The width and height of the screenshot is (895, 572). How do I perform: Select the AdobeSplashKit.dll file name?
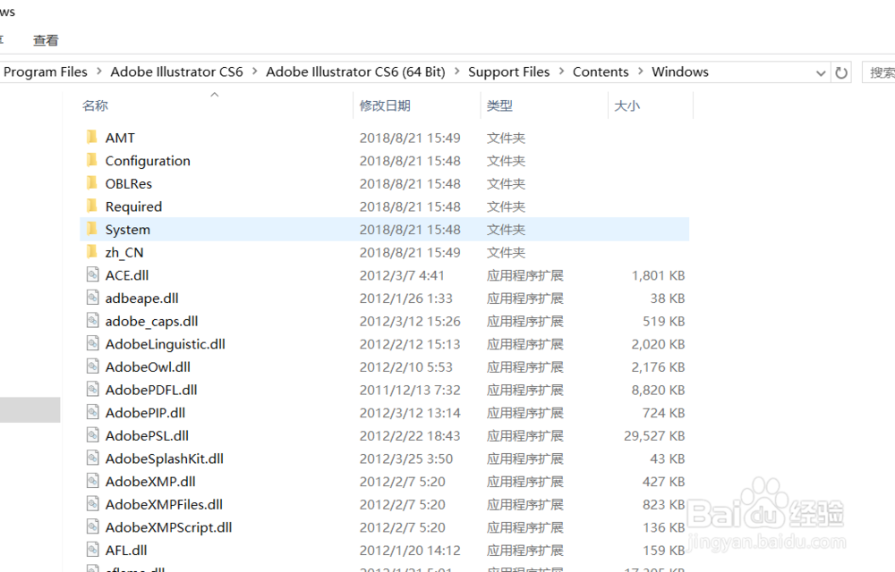165,458
